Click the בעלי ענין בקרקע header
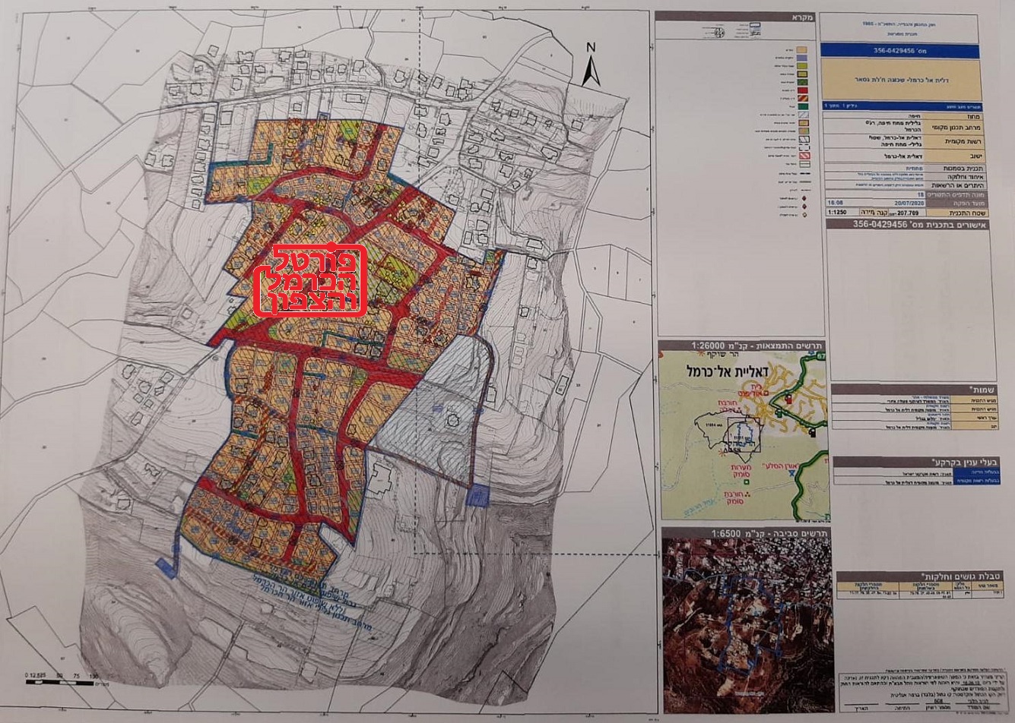1015x723 pixels. point(921,461)
